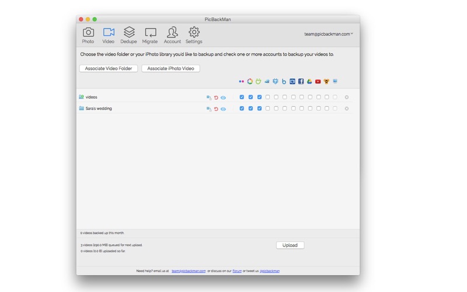467x292 pixels.
Task: Uncheck Picasa checkbox in videos row
Action: pos(250,97)
